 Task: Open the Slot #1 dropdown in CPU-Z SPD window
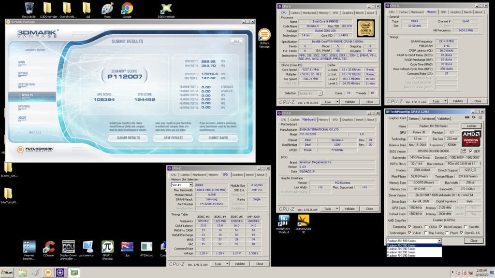click(x=190, y=185)
